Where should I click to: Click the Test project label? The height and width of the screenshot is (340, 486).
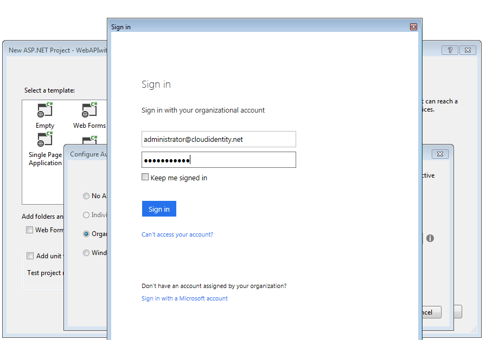coord(45,273)
